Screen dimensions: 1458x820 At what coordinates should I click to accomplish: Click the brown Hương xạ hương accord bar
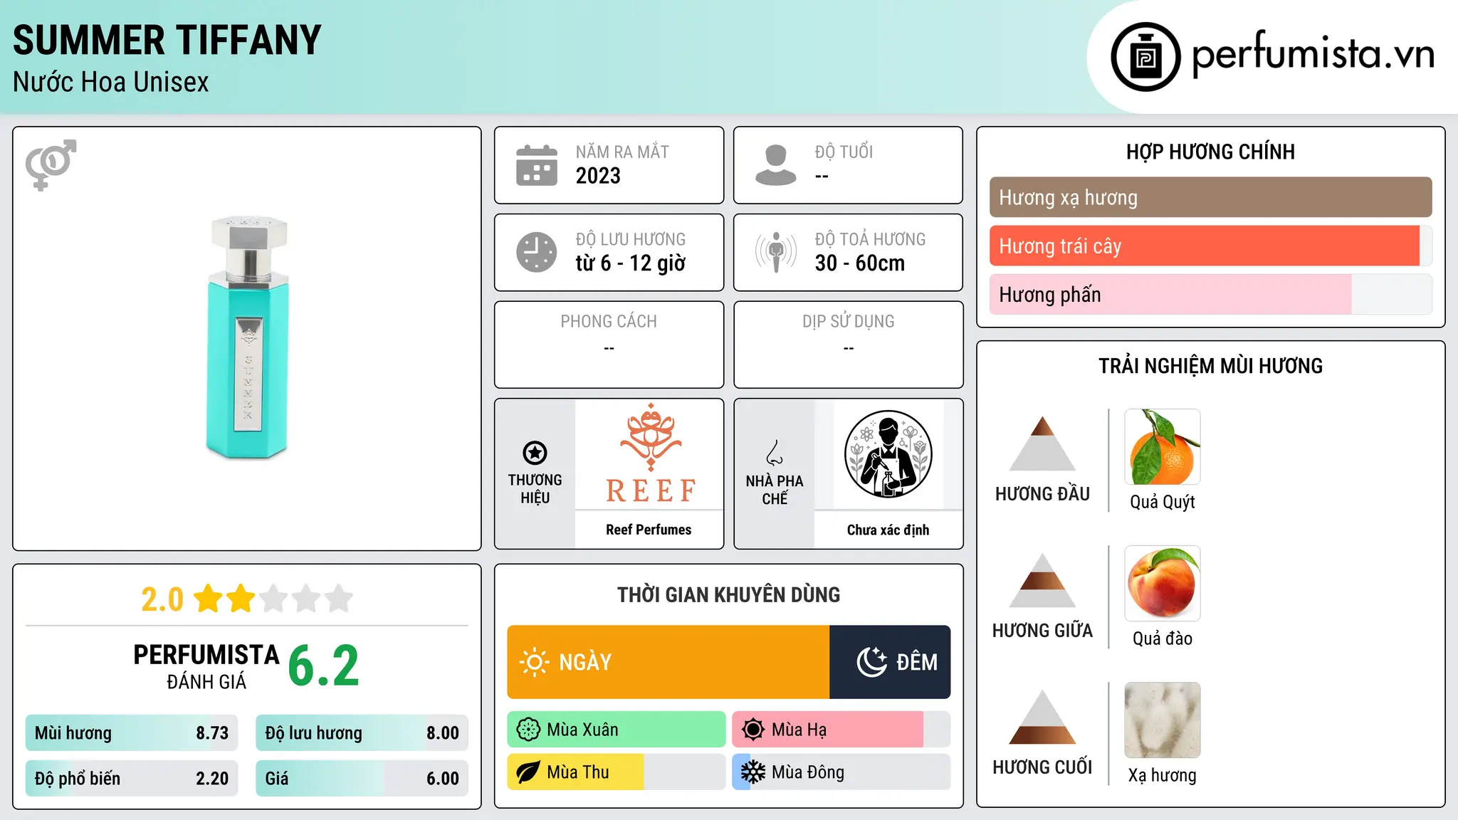(1210, 197)
